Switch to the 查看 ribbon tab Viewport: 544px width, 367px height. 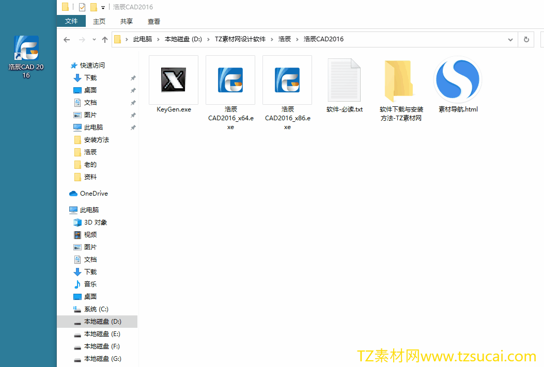(154, 22)
